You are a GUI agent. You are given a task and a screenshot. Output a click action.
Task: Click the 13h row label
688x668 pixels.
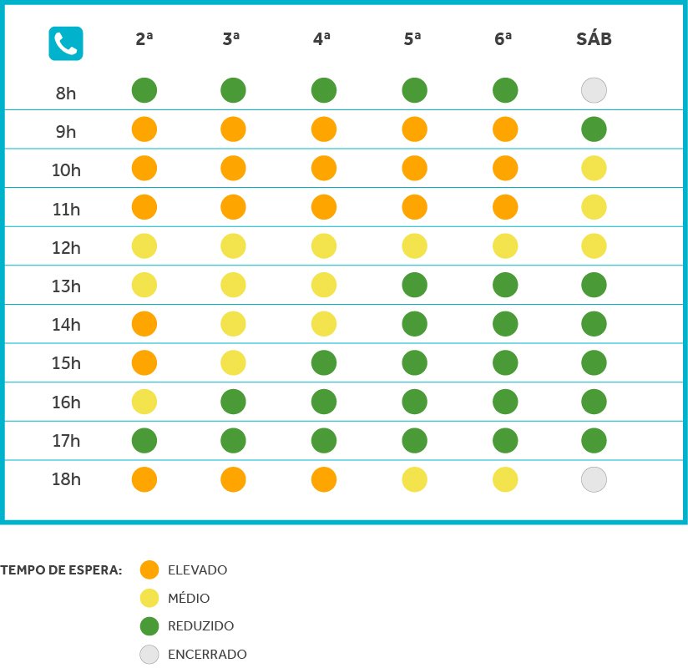coord(66,286)
